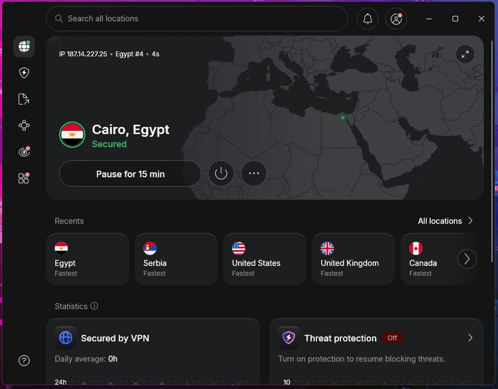
Task: Click Secured by VPN card title
Action: [x=115, y=338]
